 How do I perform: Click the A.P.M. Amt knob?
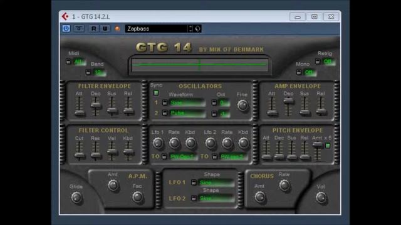[113, 185]
